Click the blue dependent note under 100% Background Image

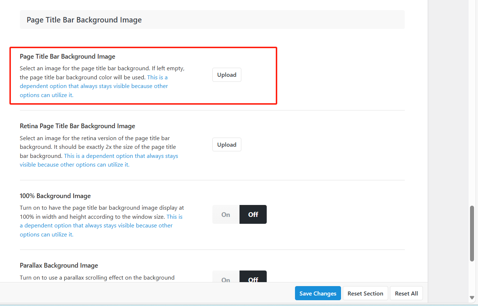[x=96, y=226]
